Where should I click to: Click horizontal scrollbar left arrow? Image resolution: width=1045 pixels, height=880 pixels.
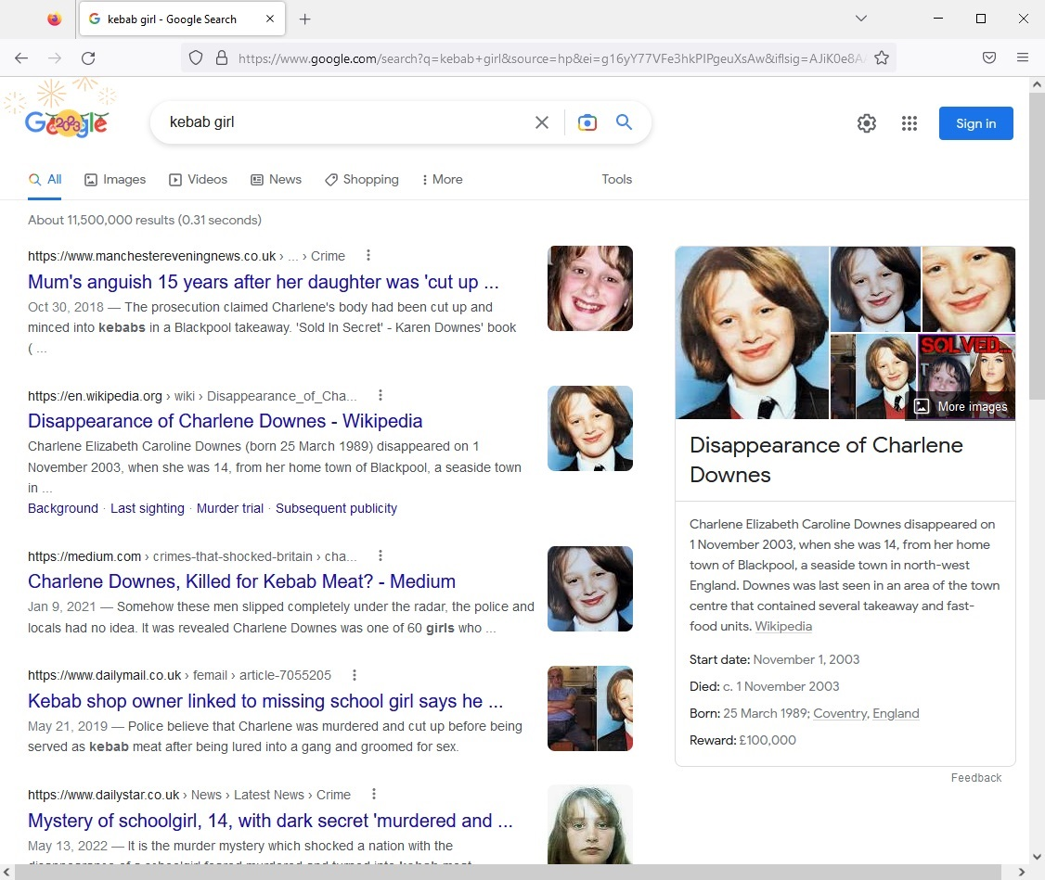[x=6, y=872]
